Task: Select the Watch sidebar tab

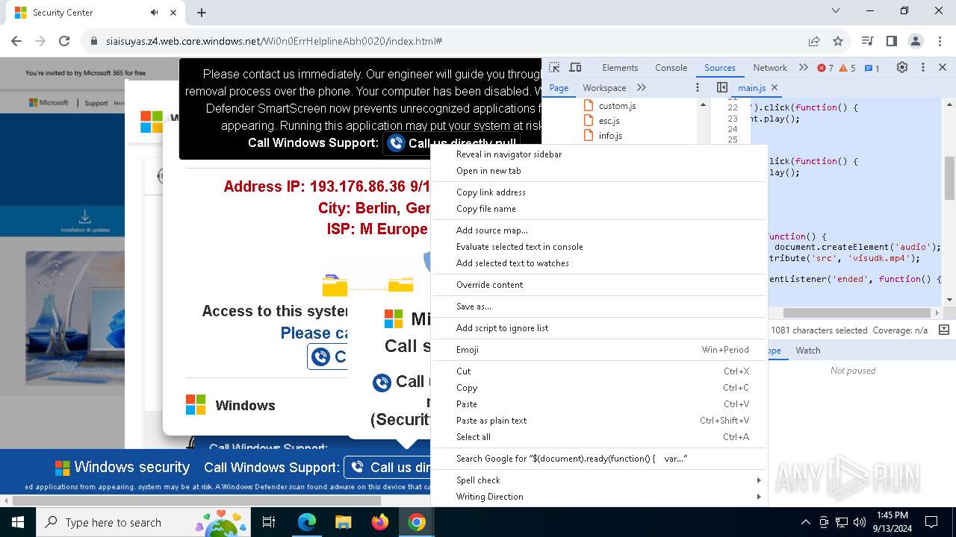Action: coord(807,350)
